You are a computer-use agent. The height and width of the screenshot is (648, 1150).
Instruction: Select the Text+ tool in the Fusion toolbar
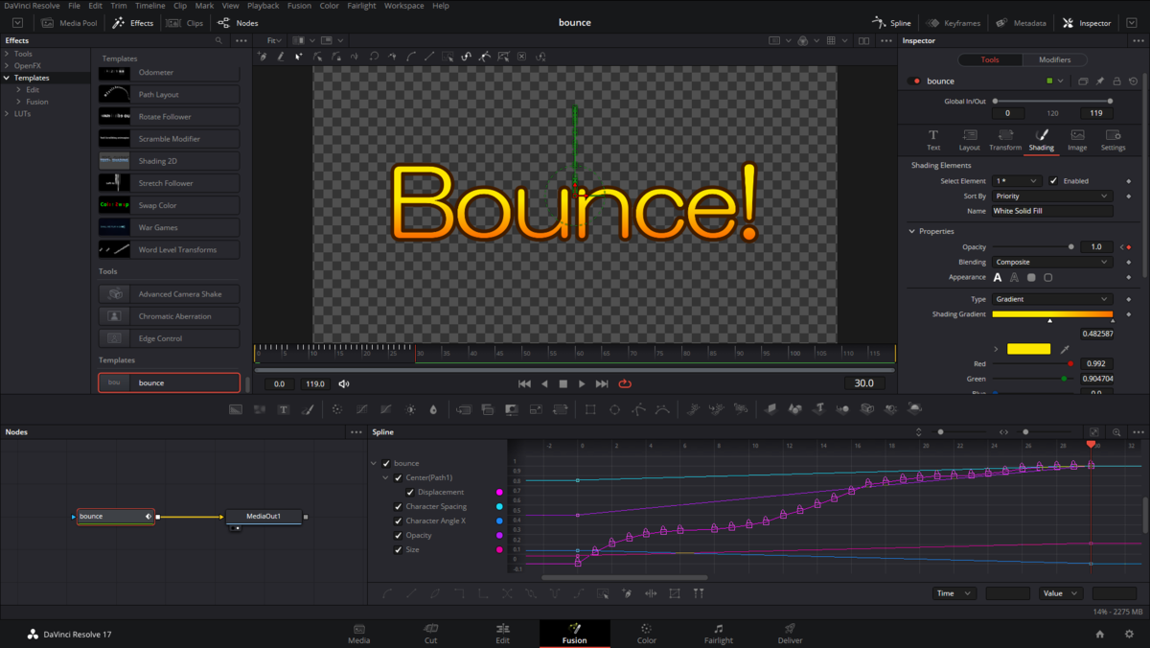[x=282, y=408]
